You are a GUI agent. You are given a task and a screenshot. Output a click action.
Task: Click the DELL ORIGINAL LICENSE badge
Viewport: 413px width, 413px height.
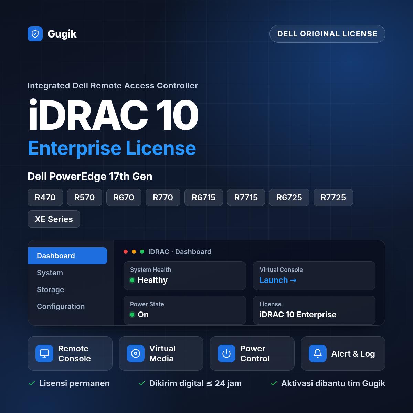click(x=327, y=34)
